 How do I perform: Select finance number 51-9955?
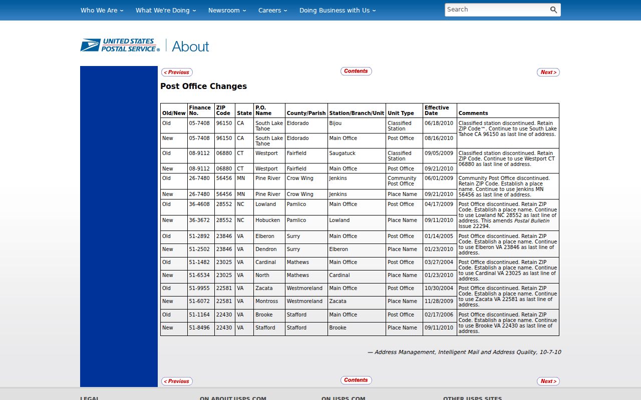click(201, 289)
